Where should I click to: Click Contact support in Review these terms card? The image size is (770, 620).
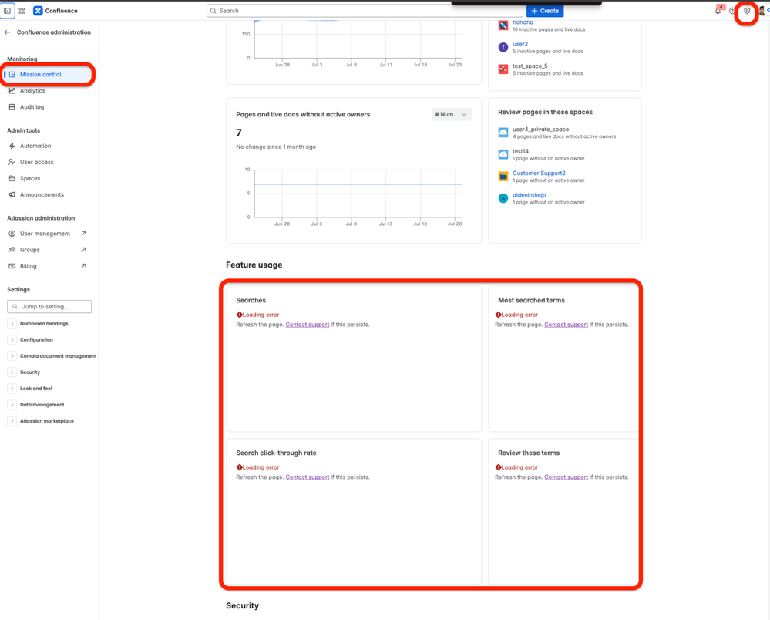567,477
